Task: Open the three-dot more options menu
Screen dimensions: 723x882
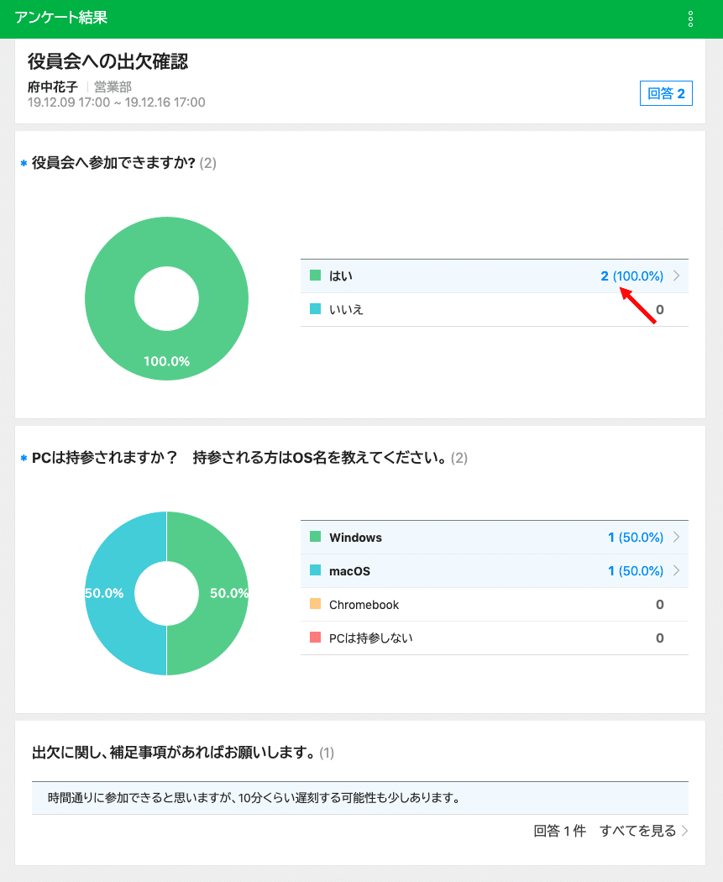Action: tap(690, 19)
